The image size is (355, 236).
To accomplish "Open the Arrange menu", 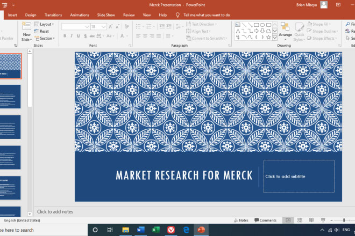I will click(285, 31).
